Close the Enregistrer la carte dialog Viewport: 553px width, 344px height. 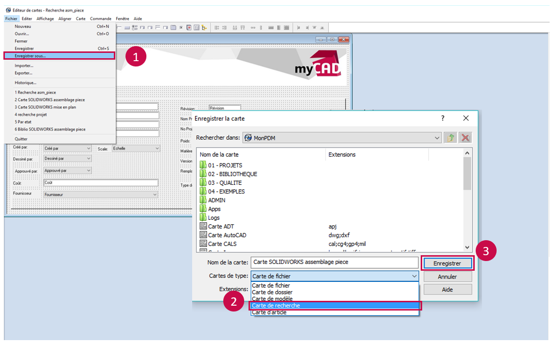[x=466, y=118]
